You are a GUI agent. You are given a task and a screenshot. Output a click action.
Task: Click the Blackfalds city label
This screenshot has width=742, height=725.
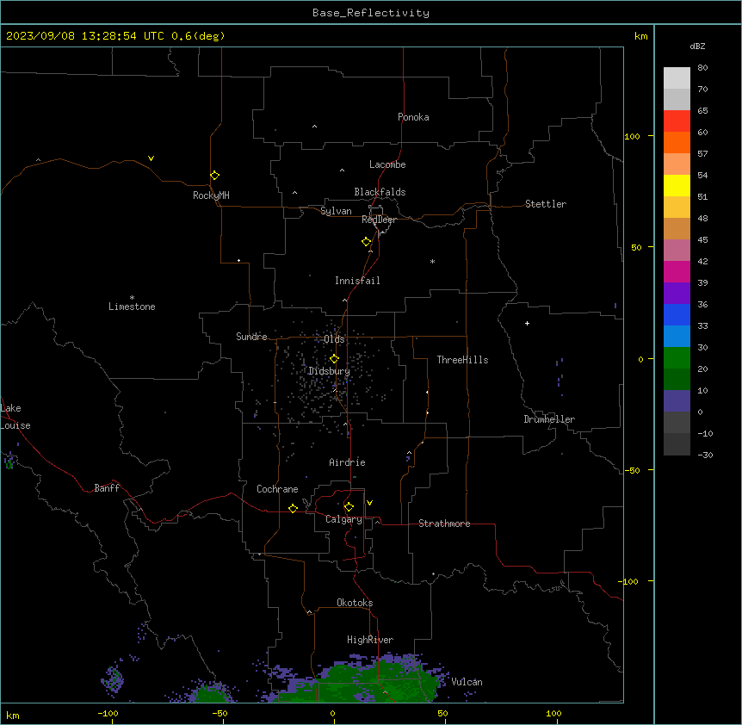(380, 192)
